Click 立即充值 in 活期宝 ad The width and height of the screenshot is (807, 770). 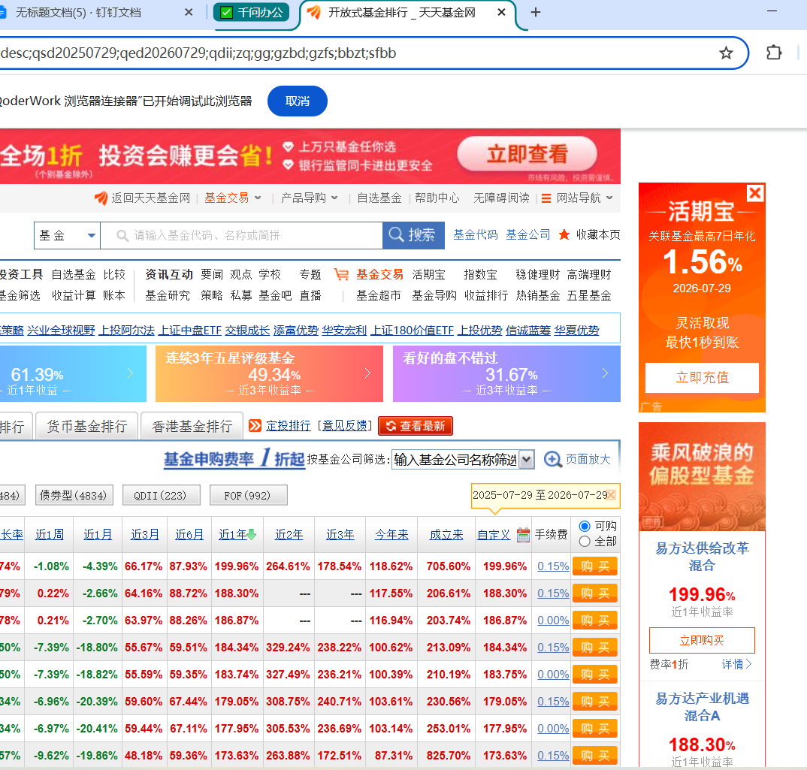(x=702, y=377)
